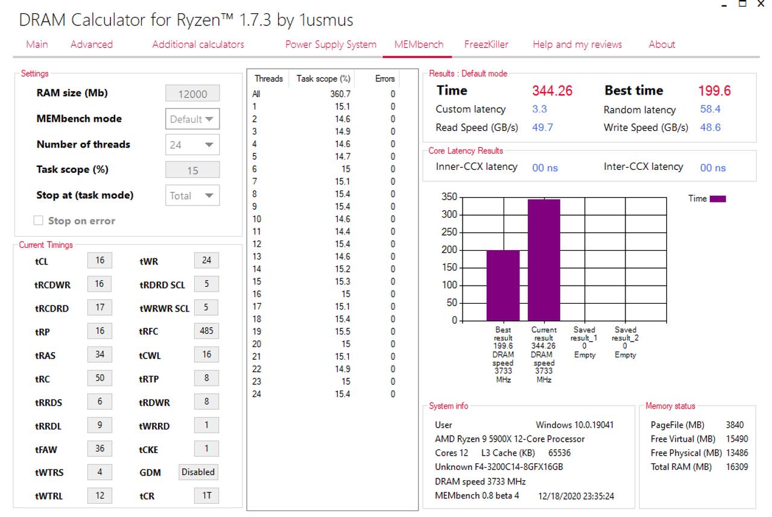
Task: Click the RAM size input field
Action: tap(192, 93)
